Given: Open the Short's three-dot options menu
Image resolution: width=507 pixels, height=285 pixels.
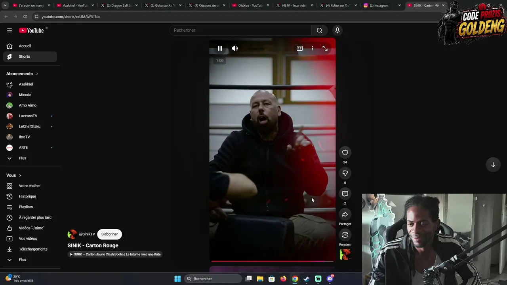Looking at the screenshot, I should (312, 48).
